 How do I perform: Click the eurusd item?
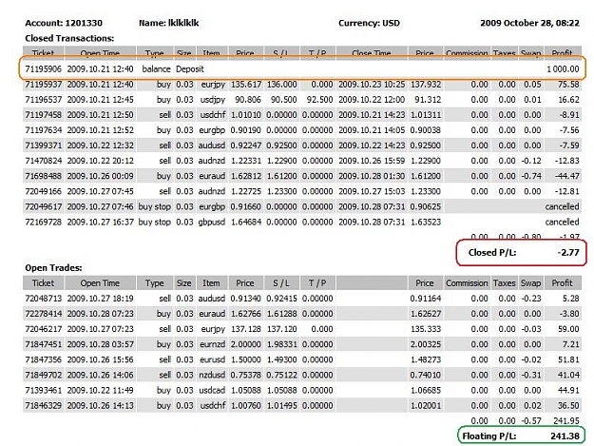click(212, 359)
